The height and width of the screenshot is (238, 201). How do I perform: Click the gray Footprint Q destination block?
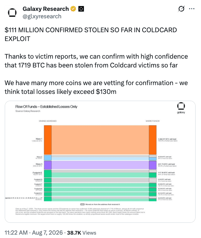(x=153, y=180)
